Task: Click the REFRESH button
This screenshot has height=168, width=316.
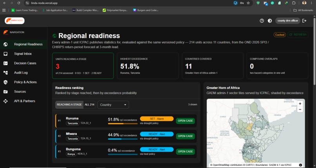Action: pos(298,35)
